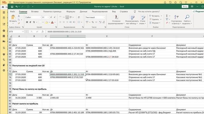Image resolution: width=204 pixels, height=114 pixels.
Task: Apply the Format Painter brush
Action: [19, 23]
